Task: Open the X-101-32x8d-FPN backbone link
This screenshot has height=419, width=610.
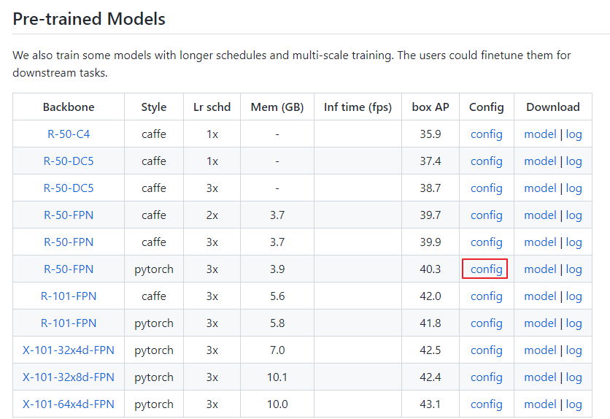Action: [69, 377]
